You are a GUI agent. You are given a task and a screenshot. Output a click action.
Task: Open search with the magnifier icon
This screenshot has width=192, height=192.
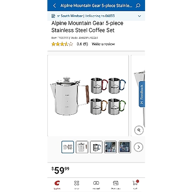(x=138, y=6)
